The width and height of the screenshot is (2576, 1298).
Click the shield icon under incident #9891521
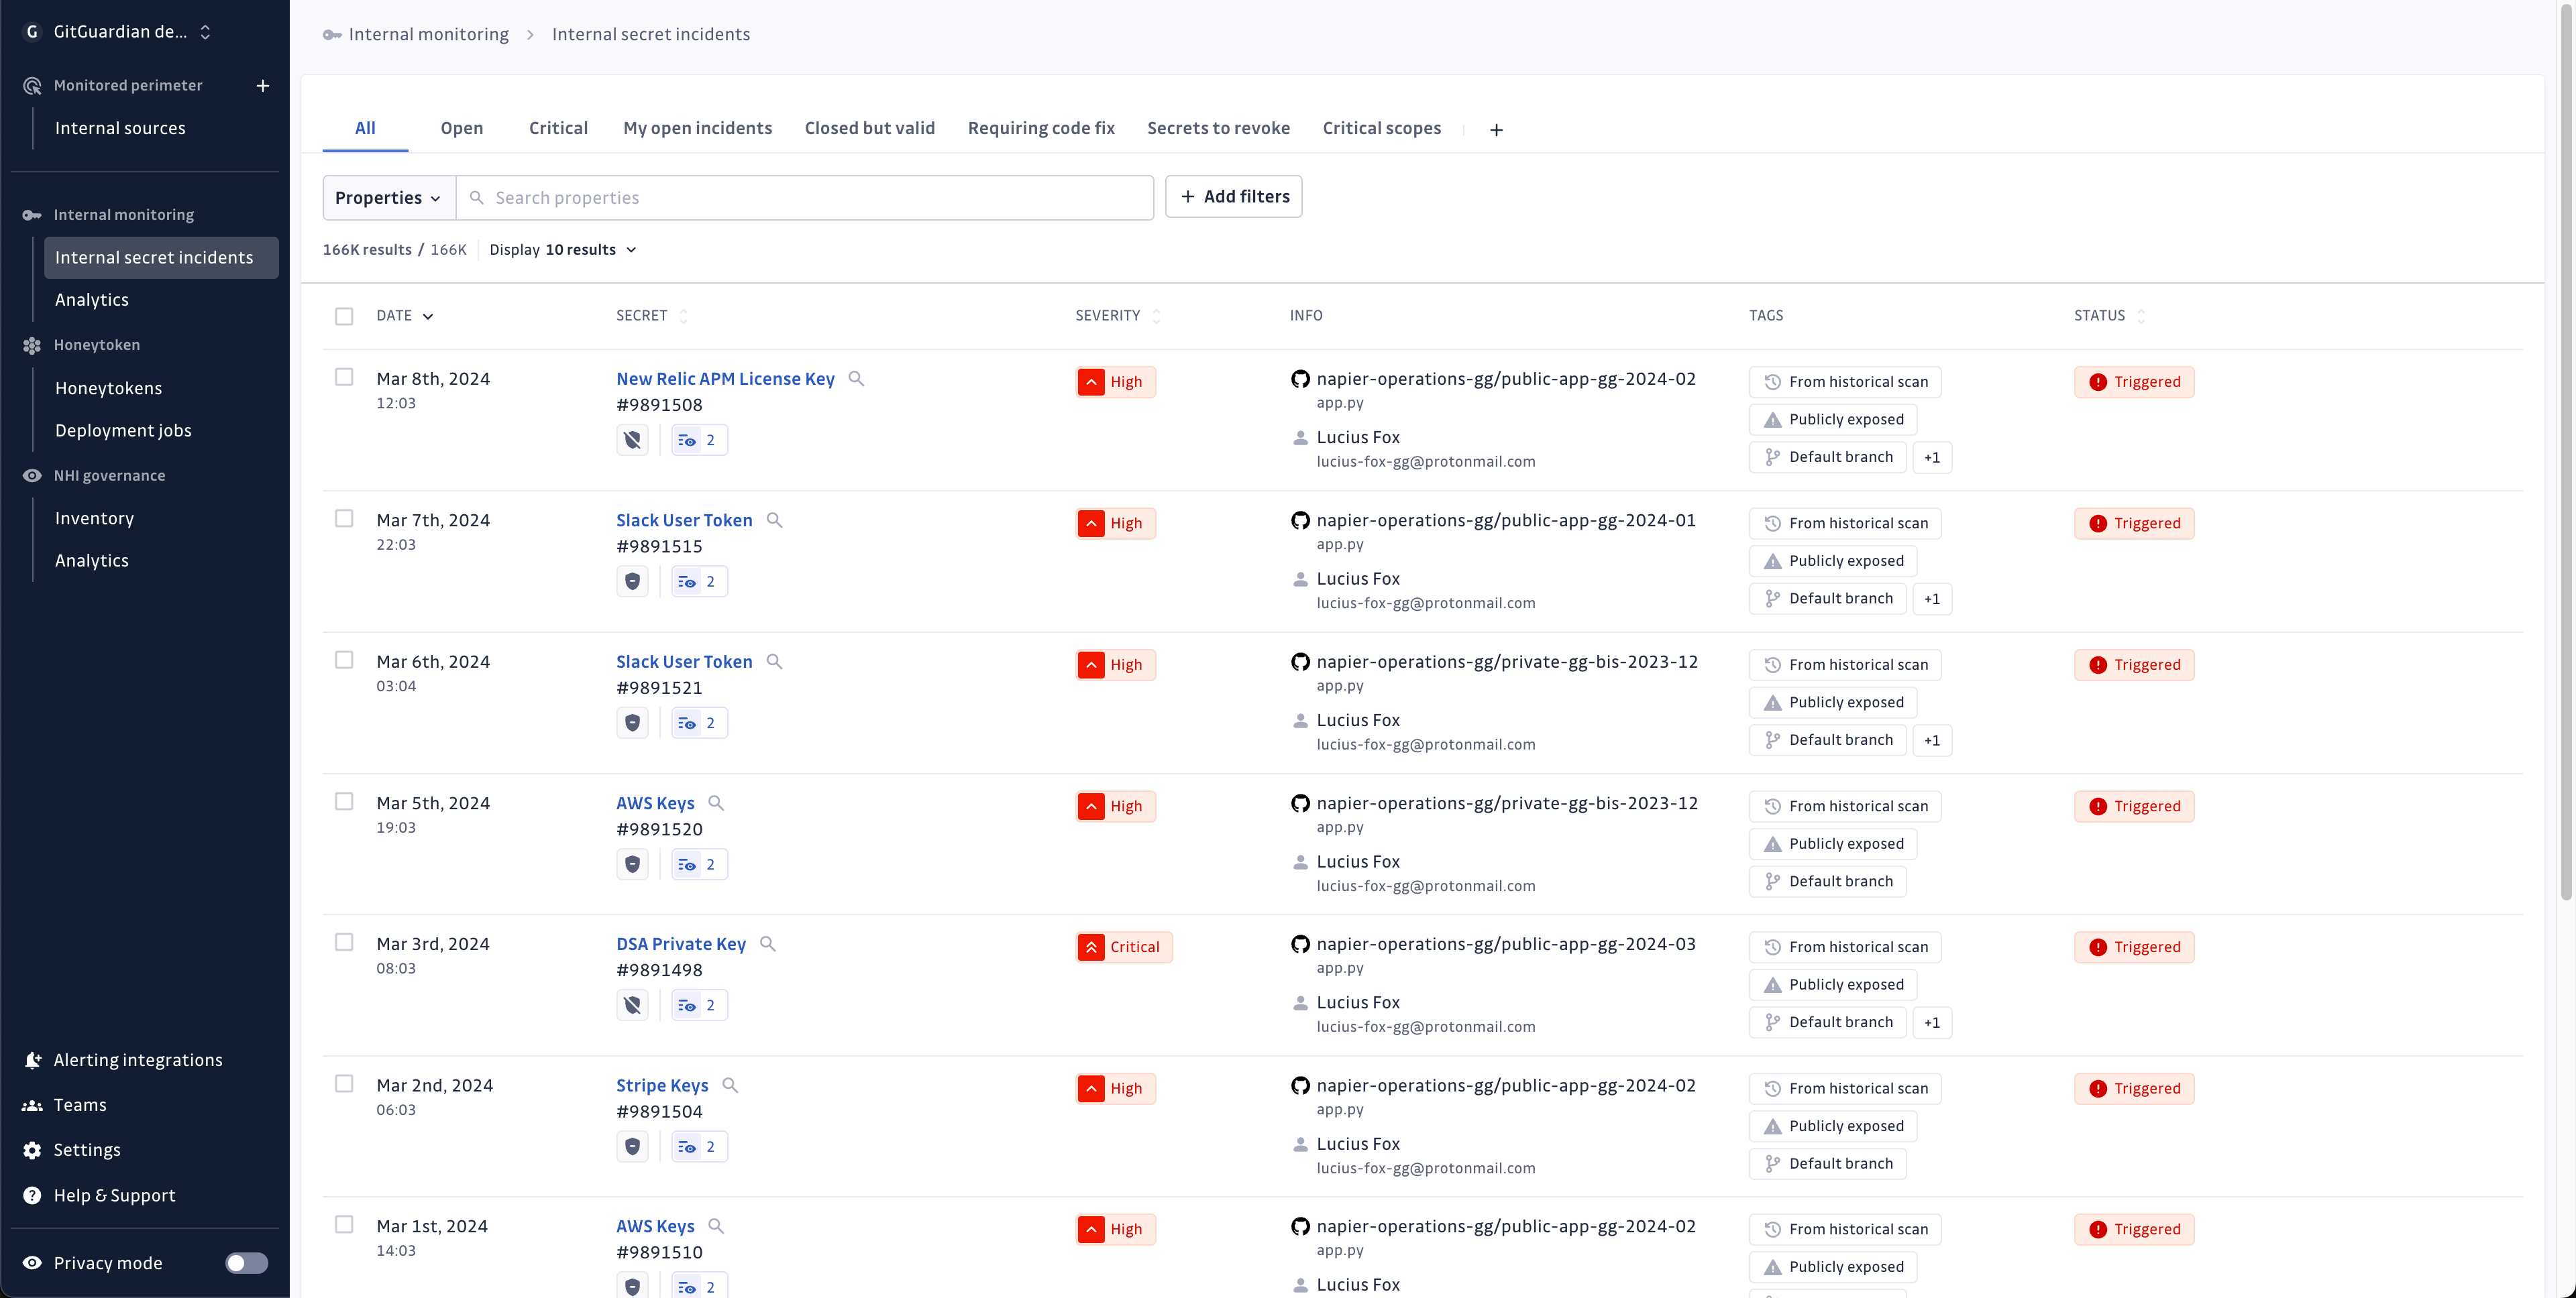click(x=632, y=723)
